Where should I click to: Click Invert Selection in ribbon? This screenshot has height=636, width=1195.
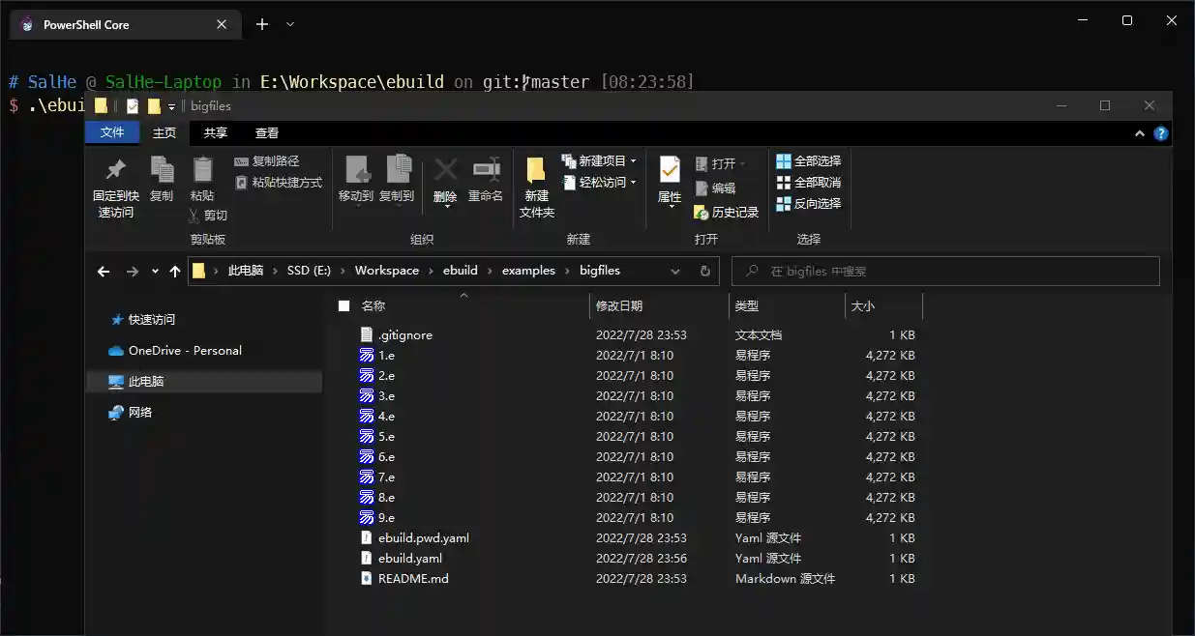(809, 204)
